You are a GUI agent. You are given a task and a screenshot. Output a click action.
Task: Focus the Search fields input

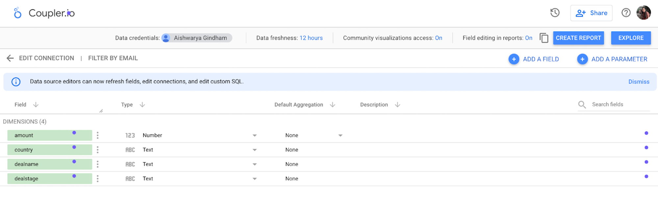[620, 104]
